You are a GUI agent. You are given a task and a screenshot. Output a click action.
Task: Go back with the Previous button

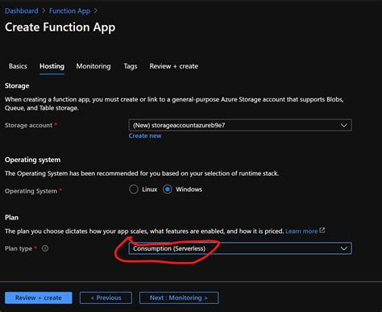[x=106, y=297]
